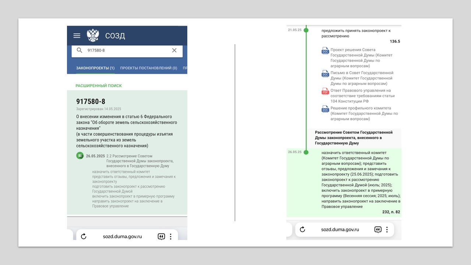The width and height of the screenshot is (471, 265).
Task: Click the Russian coat of arms logo
Action: click(93, 35)
